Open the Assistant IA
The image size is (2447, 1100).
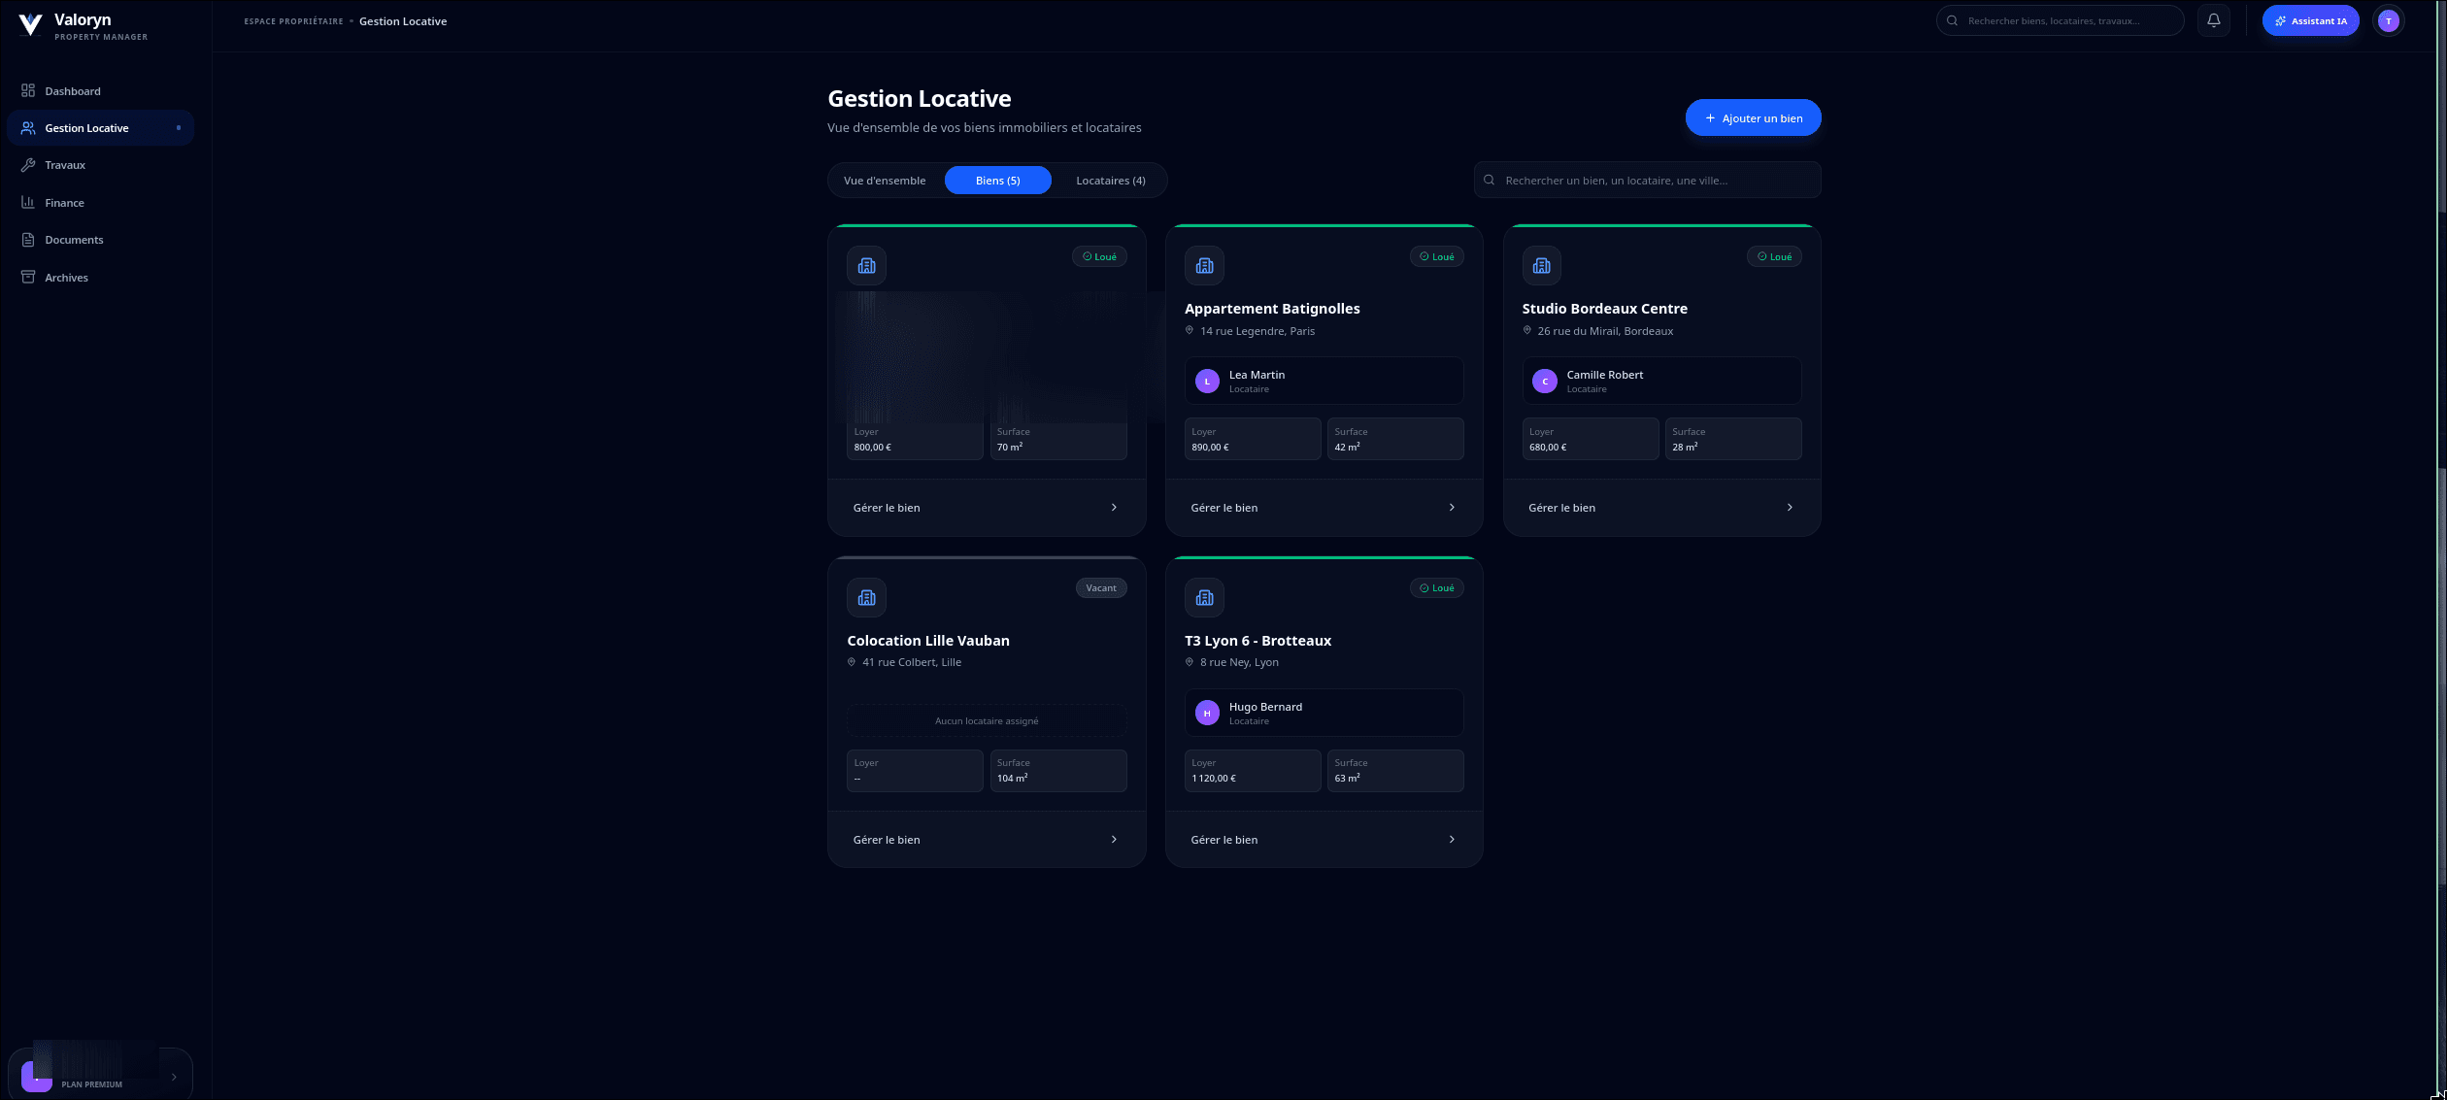coord(2310,19)
